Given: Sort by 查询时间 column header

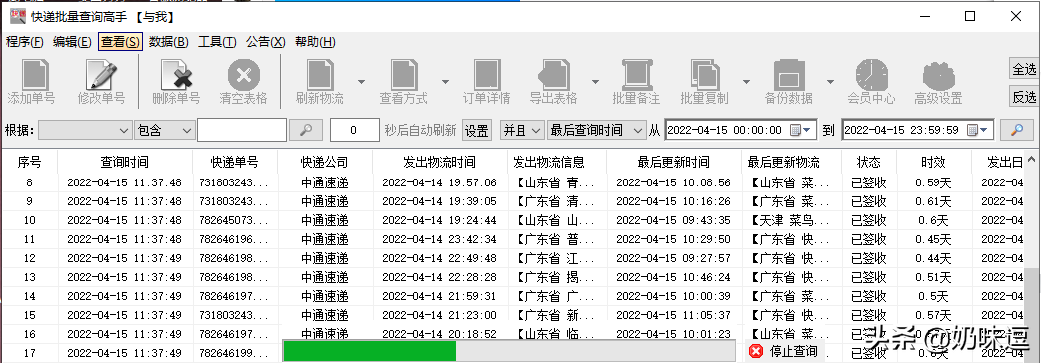Looking at the screenshot, I should tap(125, 162).
